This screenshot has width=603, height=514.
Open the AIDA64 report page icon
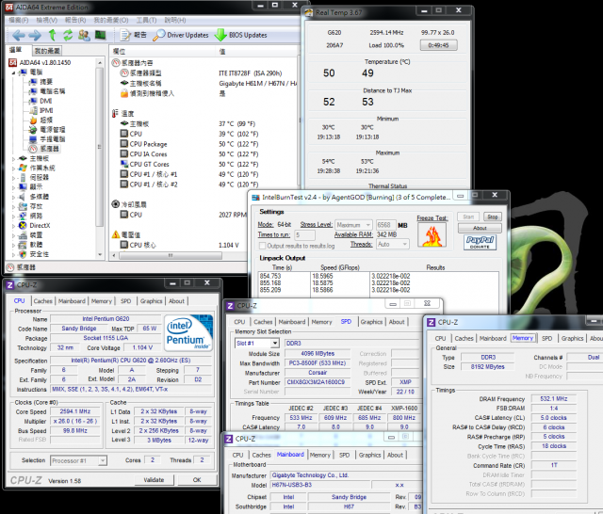(125, 36)
